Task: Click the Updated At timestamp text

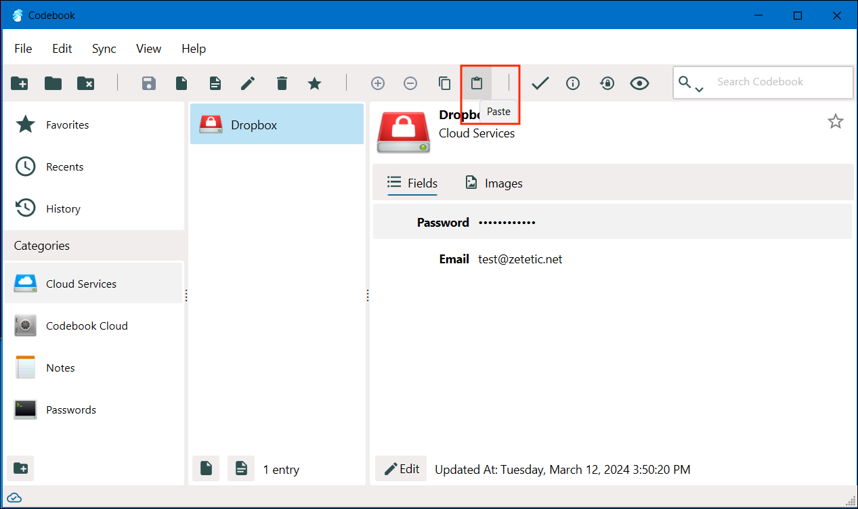Action: pyautogui.click(x=563, y=470)
